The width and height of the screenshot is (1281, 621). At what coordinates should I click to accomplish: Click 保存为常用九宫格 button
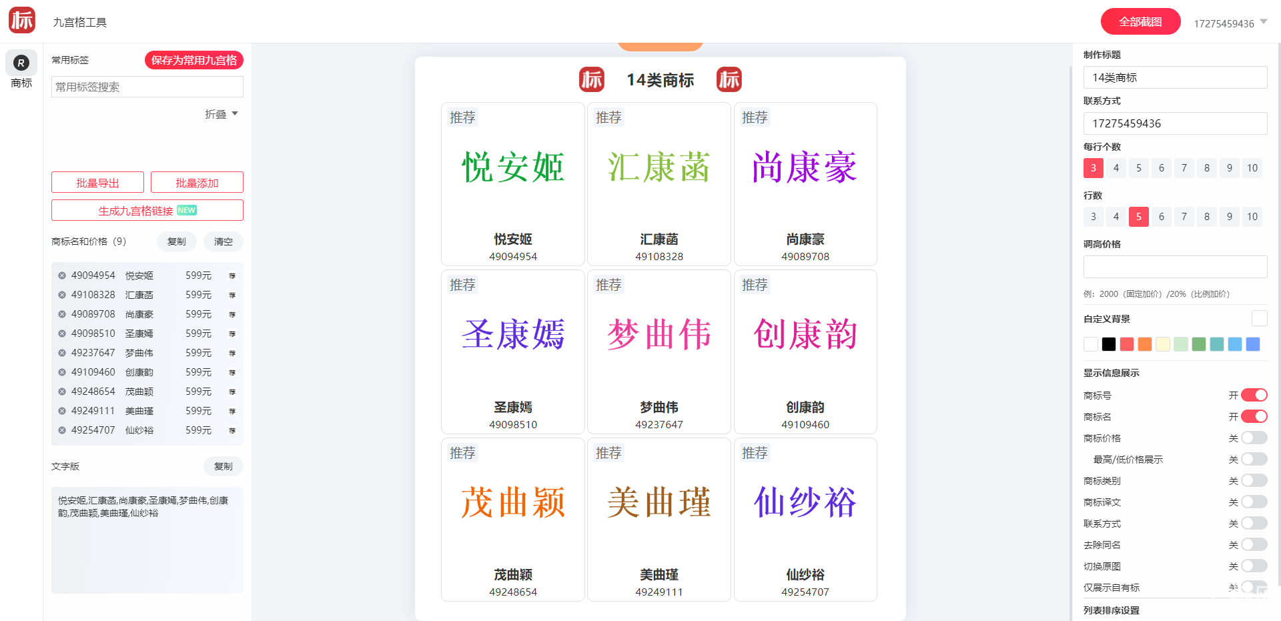pyautogui.click(x=194, y=60)
